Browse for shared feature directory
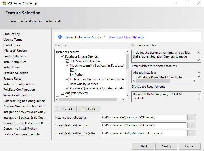The height and width of the screenshot is (151, 204). [x=192, y=125]
